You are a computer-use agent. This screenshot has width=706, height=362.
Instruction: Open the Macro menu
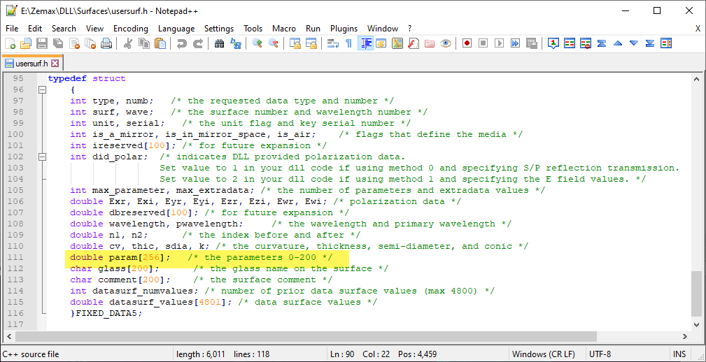[284, 29]
